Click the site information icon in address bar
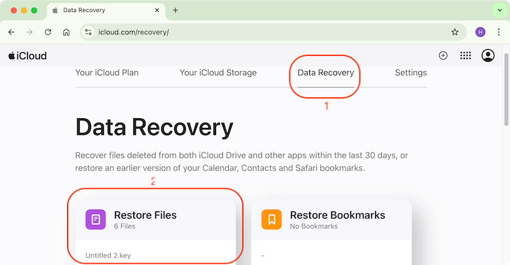Image resolution: width=510 pixels, height=265 pixels. coord(89,32)
